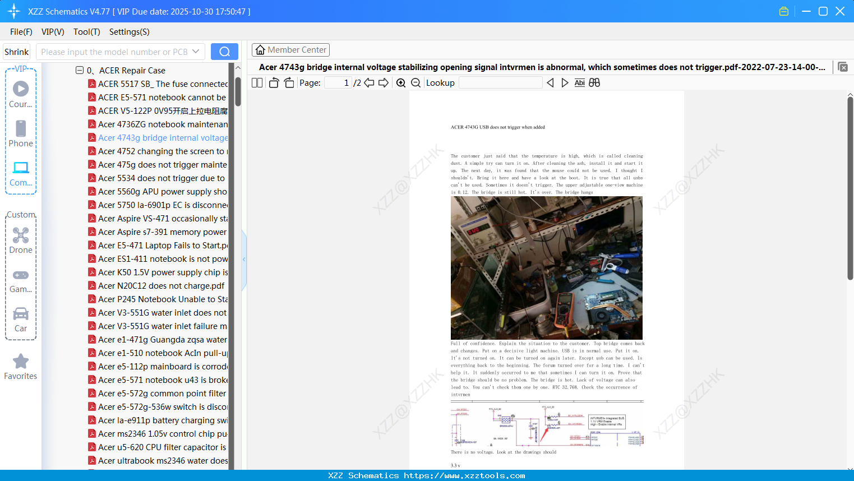Collapse the left panel with the splitter handle

[x=244, y=260]
